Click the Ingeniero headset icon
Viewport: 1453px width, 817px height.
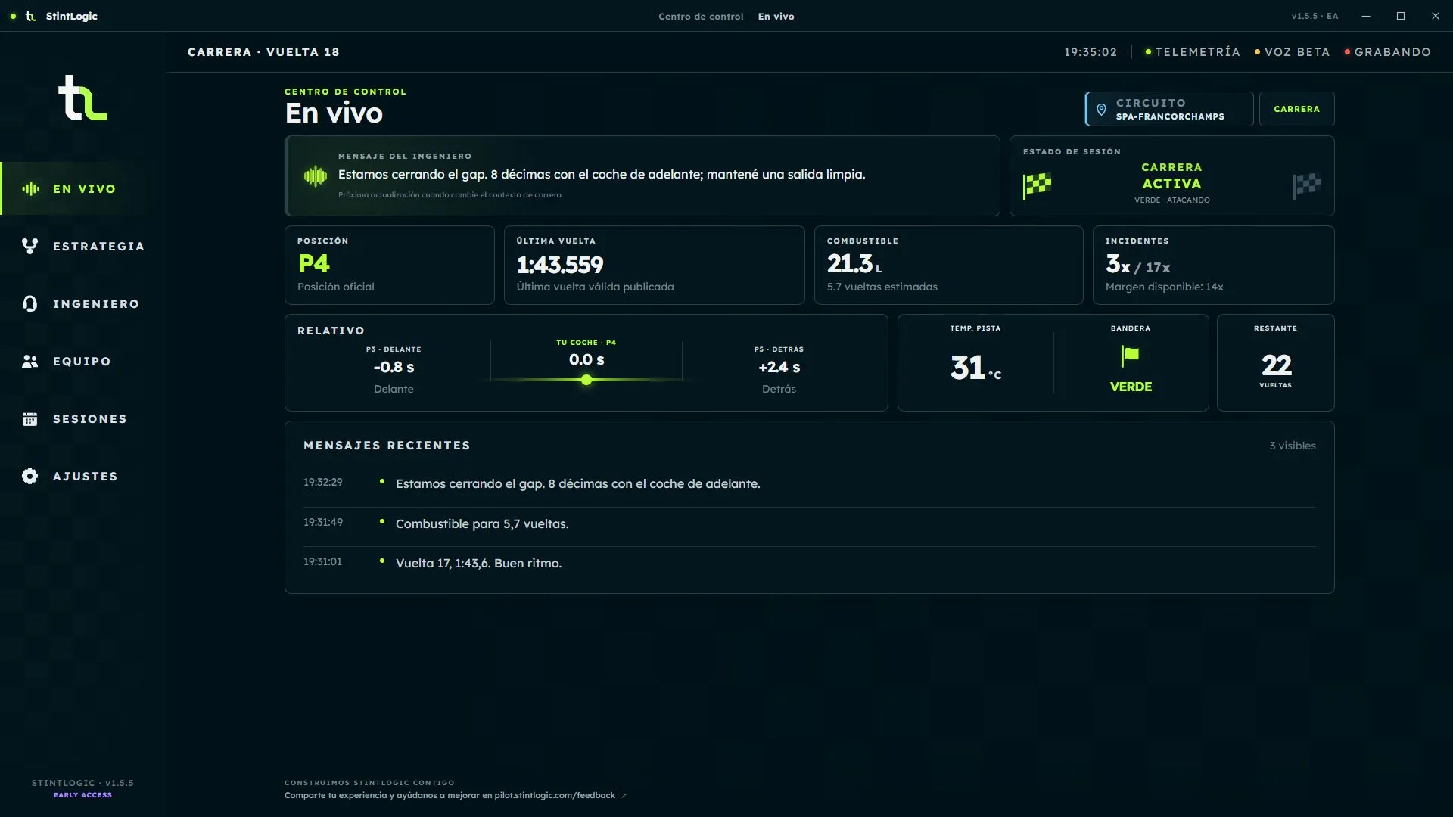(30, 303)
